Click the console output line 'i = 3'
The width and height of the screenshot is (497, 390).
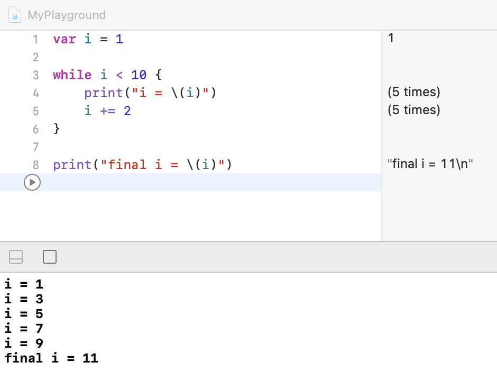(24, 299)
